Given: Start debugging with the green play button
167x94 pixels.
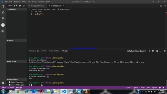Looking at the screenshot, I should 15,6.
